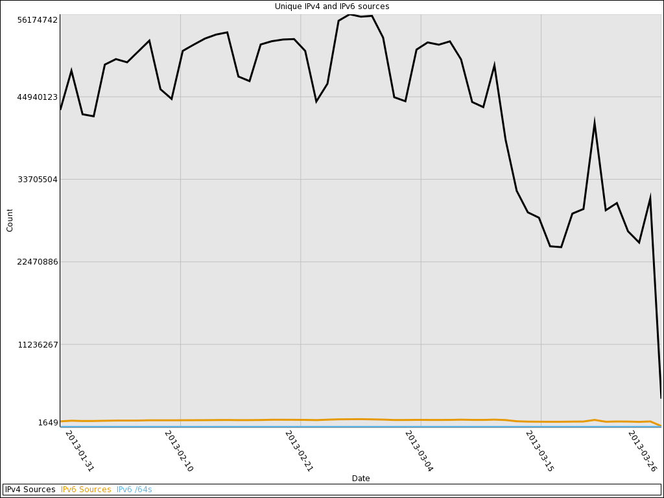
Task: Select the 1649 y-axis tick label
Action: coord(48,423)
